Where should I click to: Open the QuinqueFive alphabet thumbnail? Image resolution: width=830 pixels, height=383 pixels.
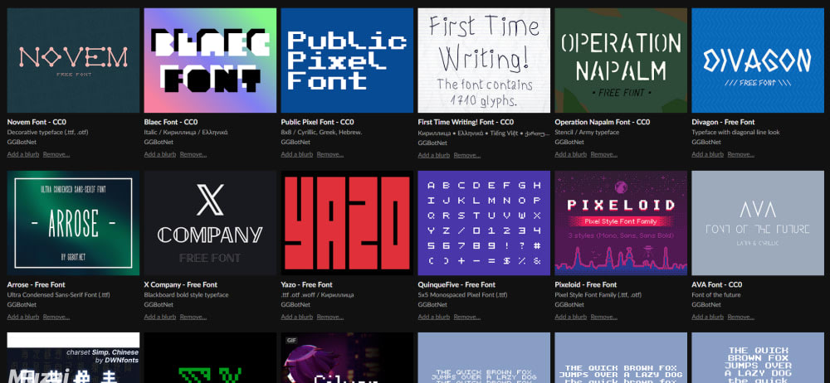click(x=484, y=223)
